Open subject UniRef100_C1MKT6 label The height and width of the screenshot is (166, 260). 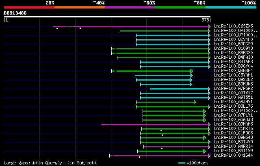233,129
